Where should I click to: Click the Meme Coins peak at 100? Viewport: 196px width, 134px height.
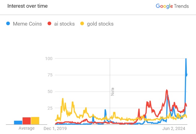point(186,59)
